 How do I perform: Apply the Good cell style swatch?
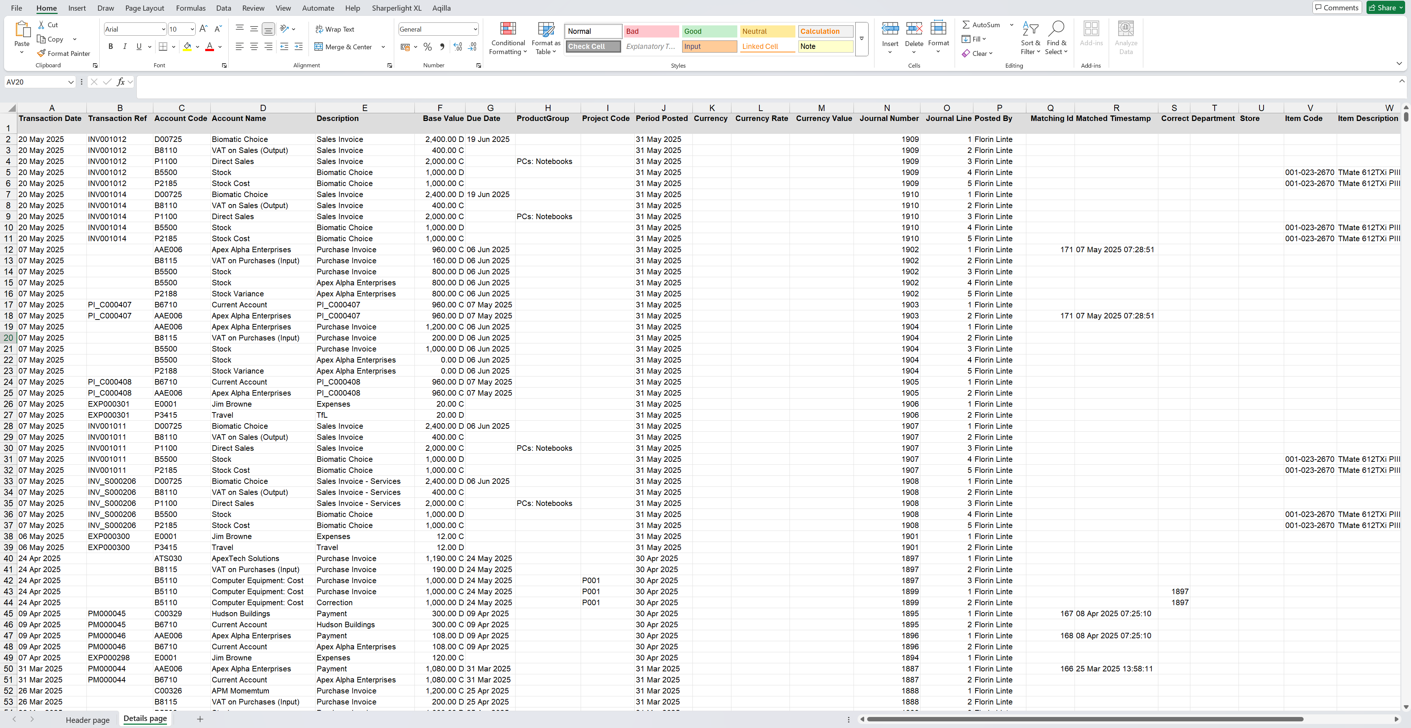(709, 31)
